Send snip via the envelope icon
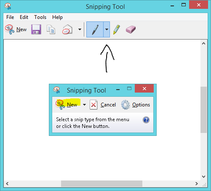 tap(67, 29)
